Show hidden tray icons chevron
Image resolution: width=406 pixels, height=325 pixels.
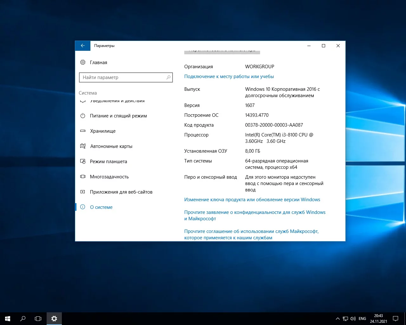(x=337, y=319)
